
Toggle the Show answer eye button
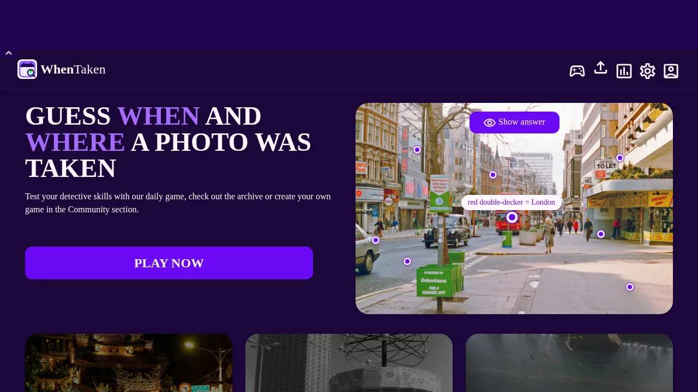pos(514,122)
